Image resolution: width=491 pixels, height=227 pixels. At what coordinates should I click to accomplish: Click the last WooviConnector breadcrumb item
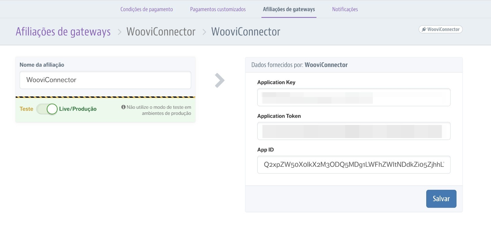246,32
